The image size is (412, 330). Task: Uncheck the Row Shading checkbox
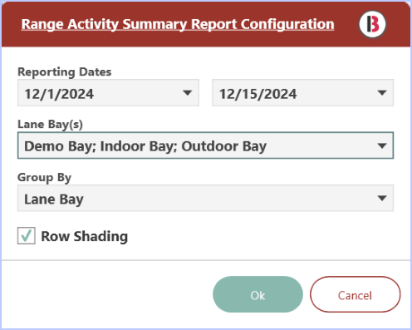(27, 235)
